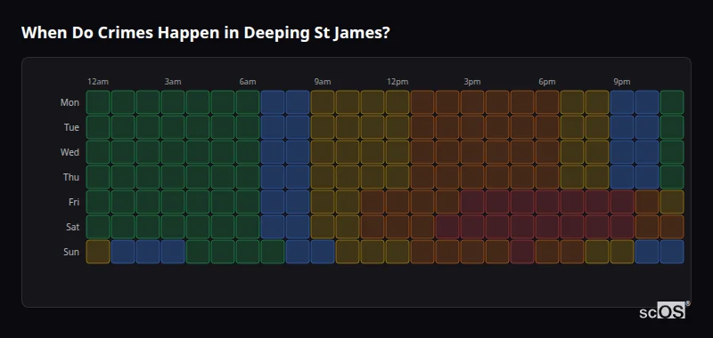This screenshot has width=713, height=338.
Task: Select the Friday 11pm yellow cell
Action: point(672,202)
